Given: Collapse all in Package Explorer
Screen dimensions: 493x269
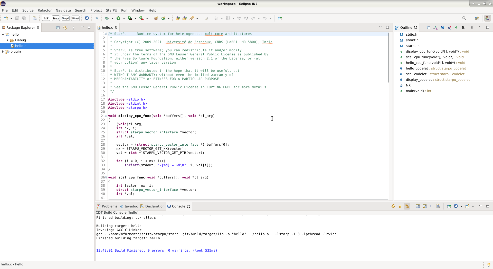Looking at the screenshot, I should pos(58,27).
